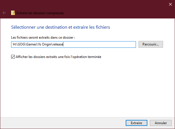Click the zipped folder icon in the title bar
This screenshot has width=175, height=129.
[x=13, y=13]
